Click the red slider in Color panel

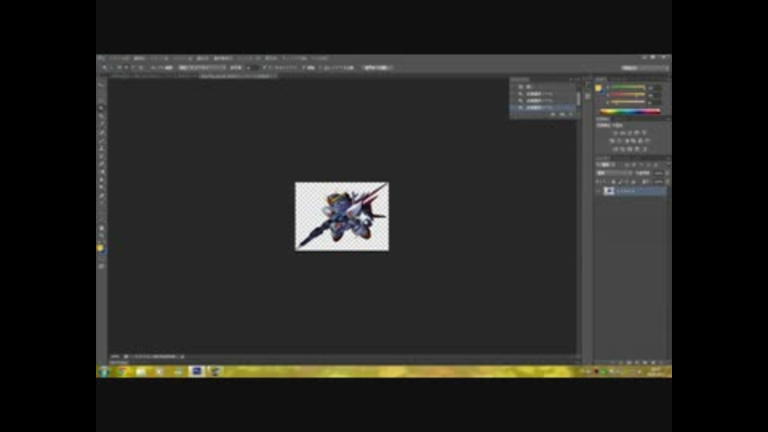(628, 87)
